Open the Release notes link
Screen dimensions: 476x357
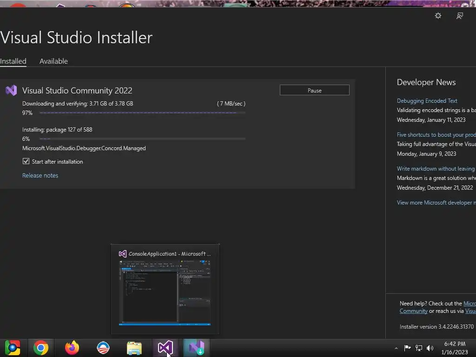(x=40, y=175)
